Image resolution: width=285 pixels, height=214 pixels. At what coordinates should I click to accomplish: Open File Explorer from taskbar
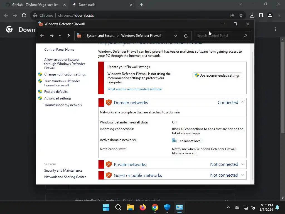[x=130, y=207]
